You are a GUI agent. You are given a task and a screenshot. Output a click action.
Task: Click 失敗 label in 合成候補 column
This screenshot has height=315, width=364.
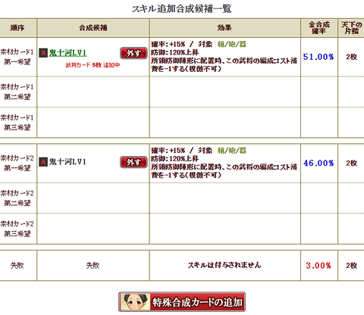[x=93, y=265]
